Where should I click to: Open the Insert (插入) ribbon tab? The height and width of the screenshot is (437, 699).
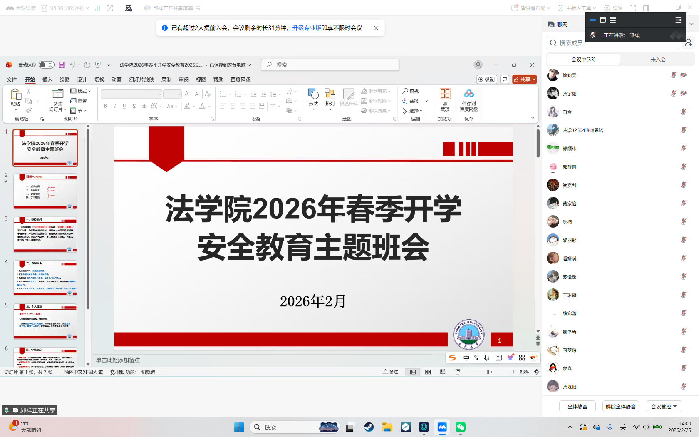[47, 79]
